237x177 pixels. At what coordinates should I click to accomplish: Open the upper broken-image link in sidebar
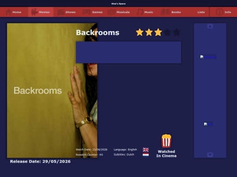coord(208,57)
